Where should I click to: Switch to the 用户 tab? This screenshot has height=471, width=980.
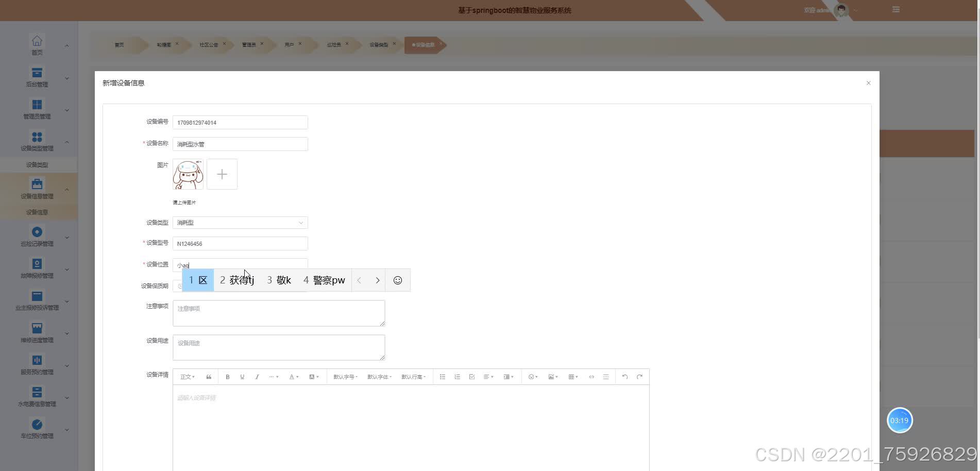(x=289, y=45)
